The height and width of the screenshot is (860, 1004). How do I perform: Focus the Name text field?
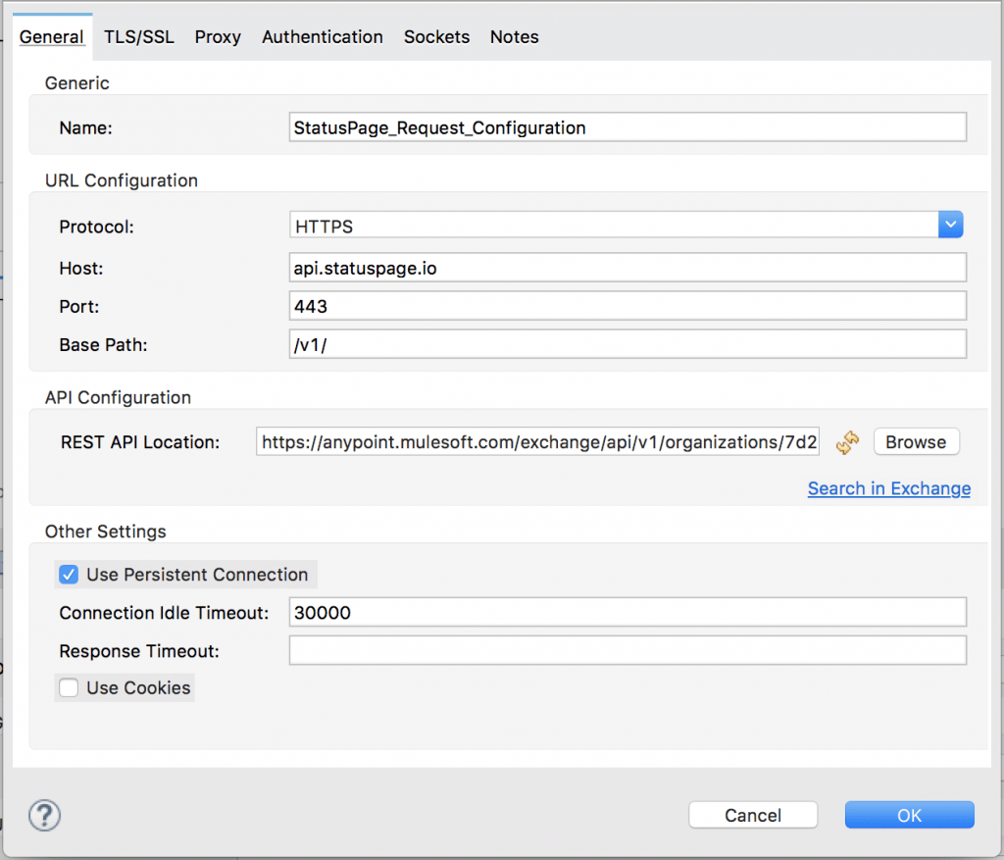click(627, 127)
